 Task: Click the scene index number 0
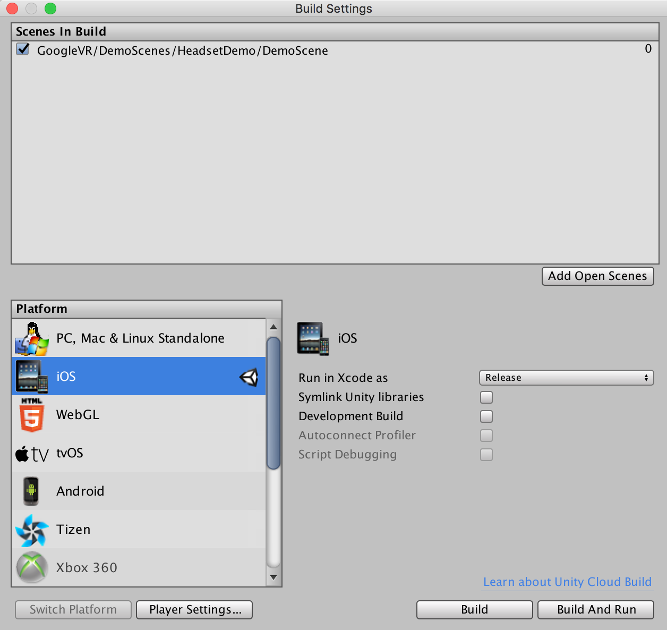coord(648,49)
